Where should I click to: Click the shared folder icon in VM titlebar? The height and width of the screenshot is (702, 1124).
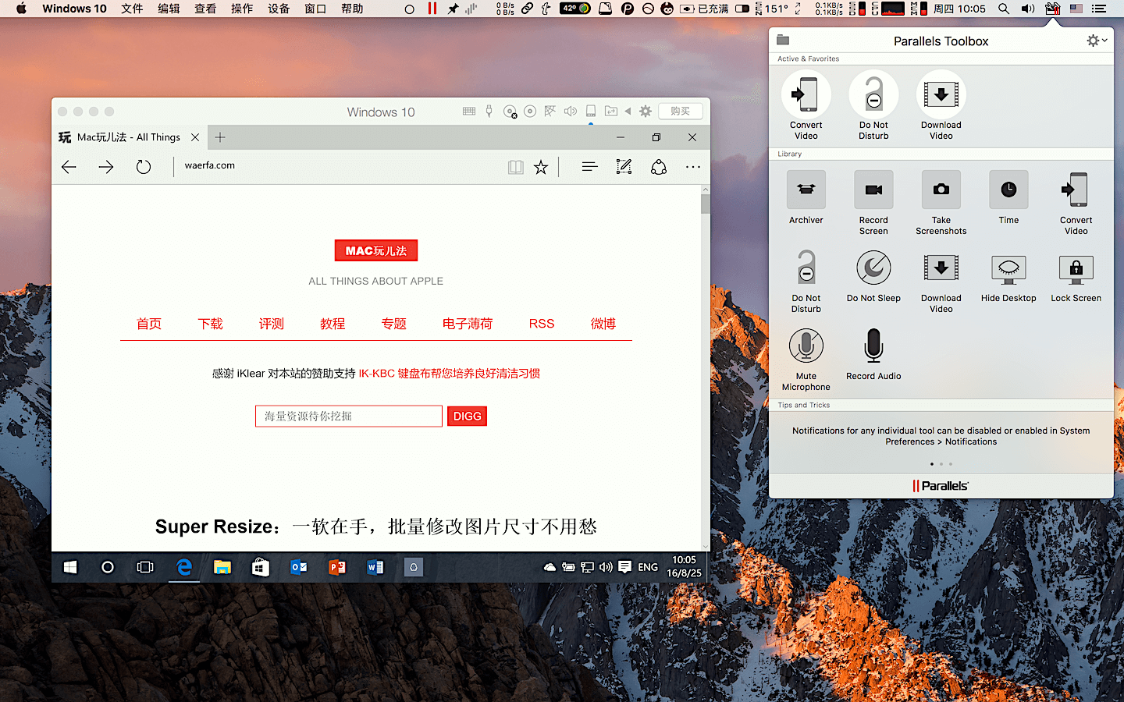(x=611, y=112)
